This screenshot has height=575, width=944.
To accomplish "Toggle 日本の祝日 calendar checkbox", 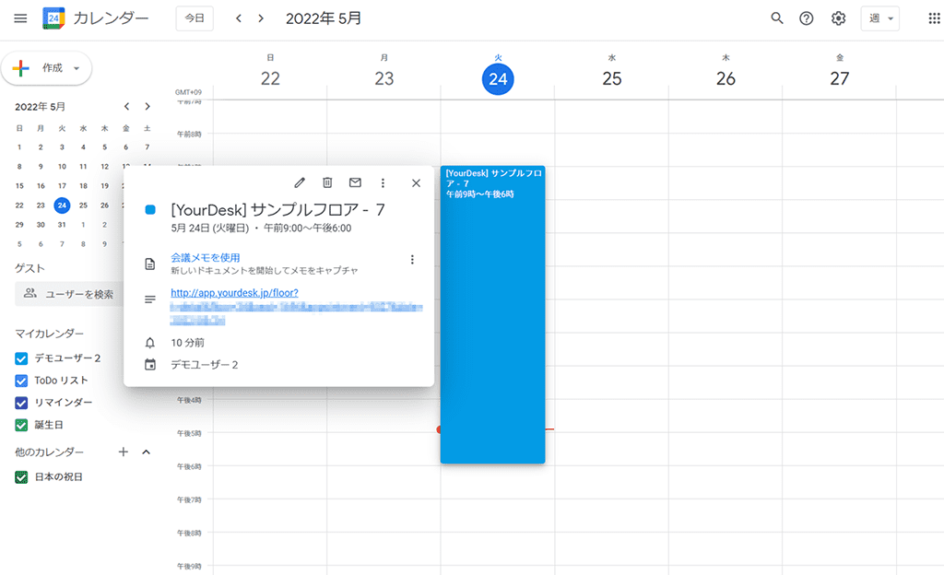I will [21, 477].
